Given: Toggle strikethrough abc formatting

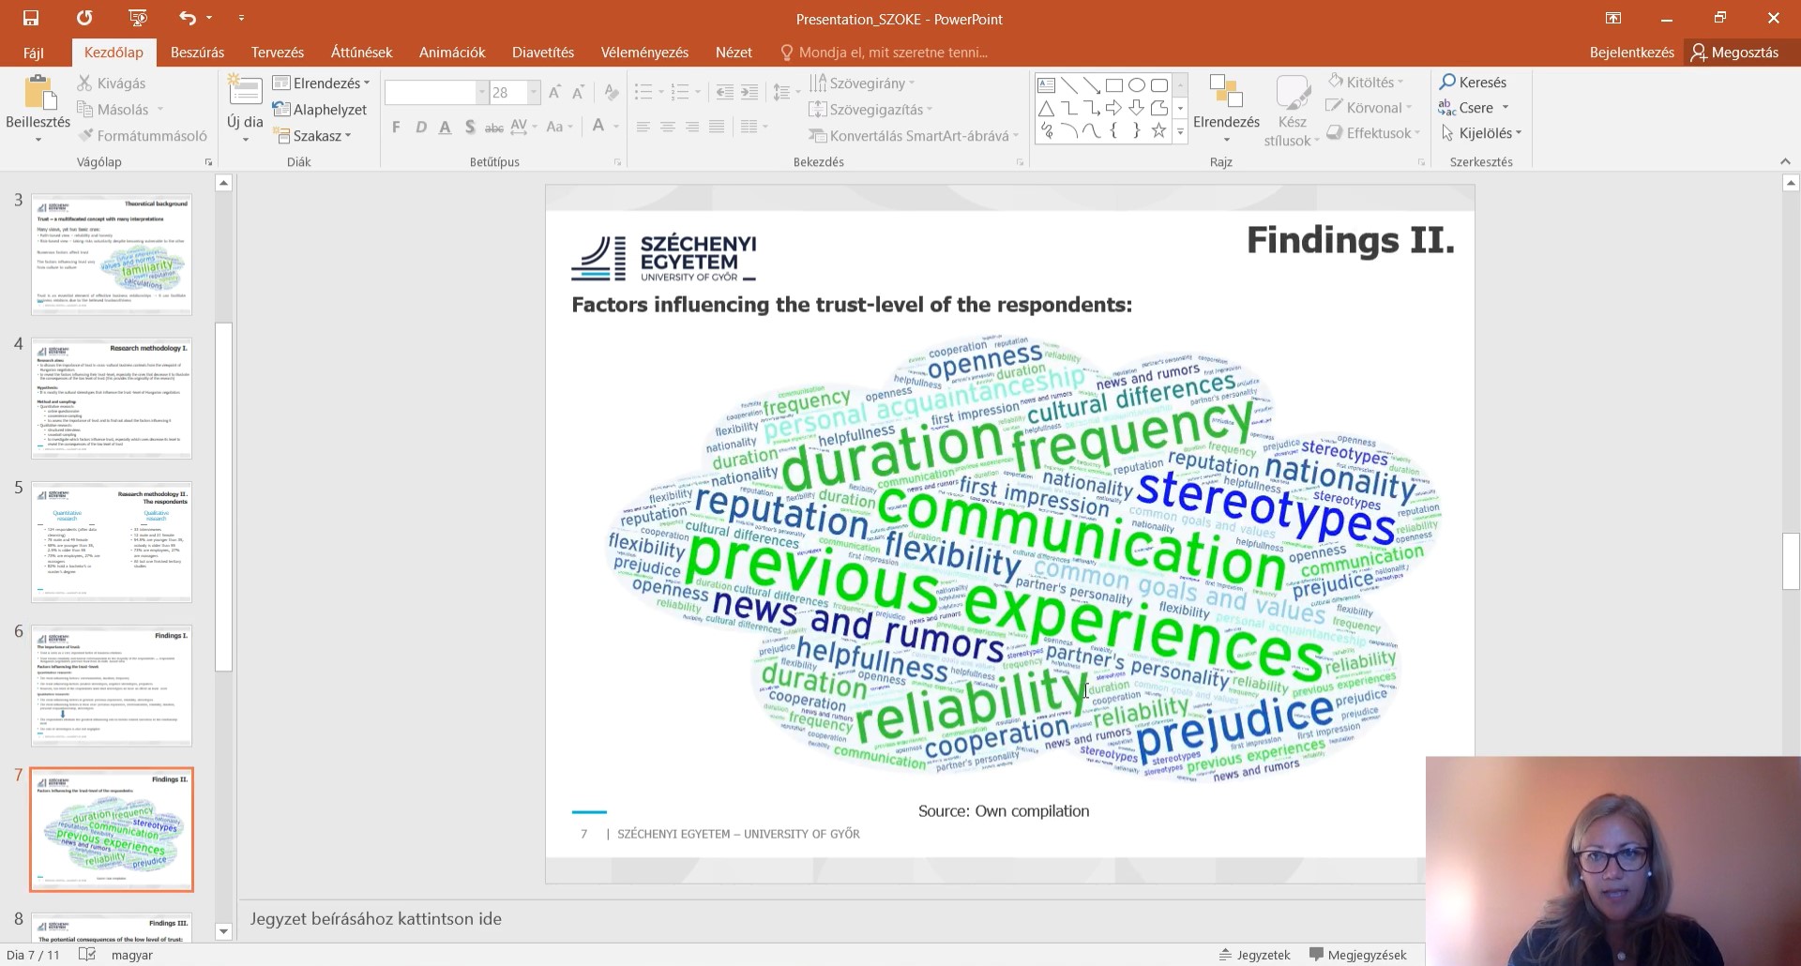Looking at the screenshot, I should pos(493,127).
